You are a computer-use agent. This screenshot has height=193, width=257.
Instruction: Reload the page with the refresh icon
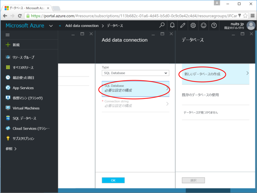pos(20,16)
